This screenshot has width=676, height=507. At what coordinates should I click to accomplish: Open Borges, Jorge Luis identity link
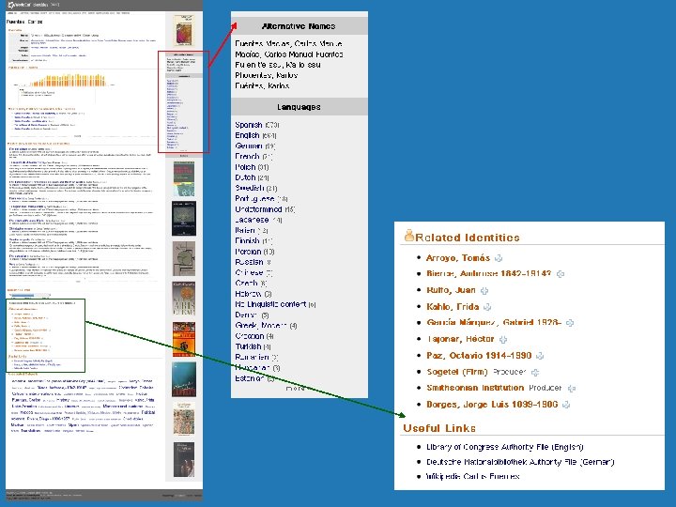pyautogui.click(x=492, y=405)
